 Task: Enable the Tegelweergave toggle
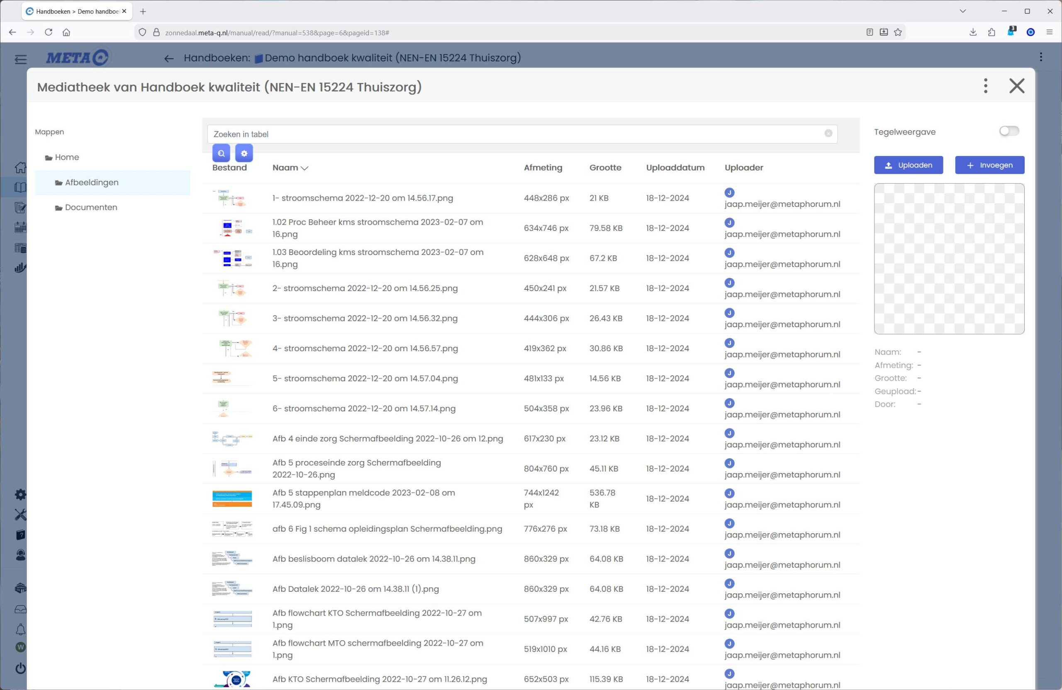(x=1008, y=131)
